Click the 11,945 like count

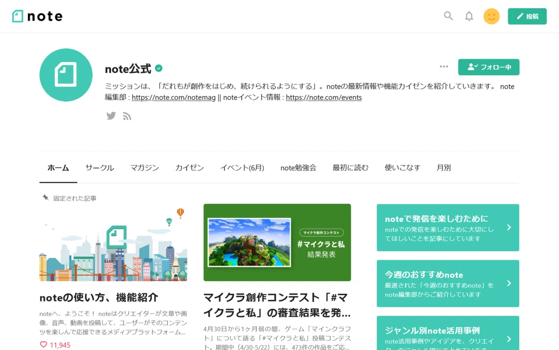pos(60,345)
